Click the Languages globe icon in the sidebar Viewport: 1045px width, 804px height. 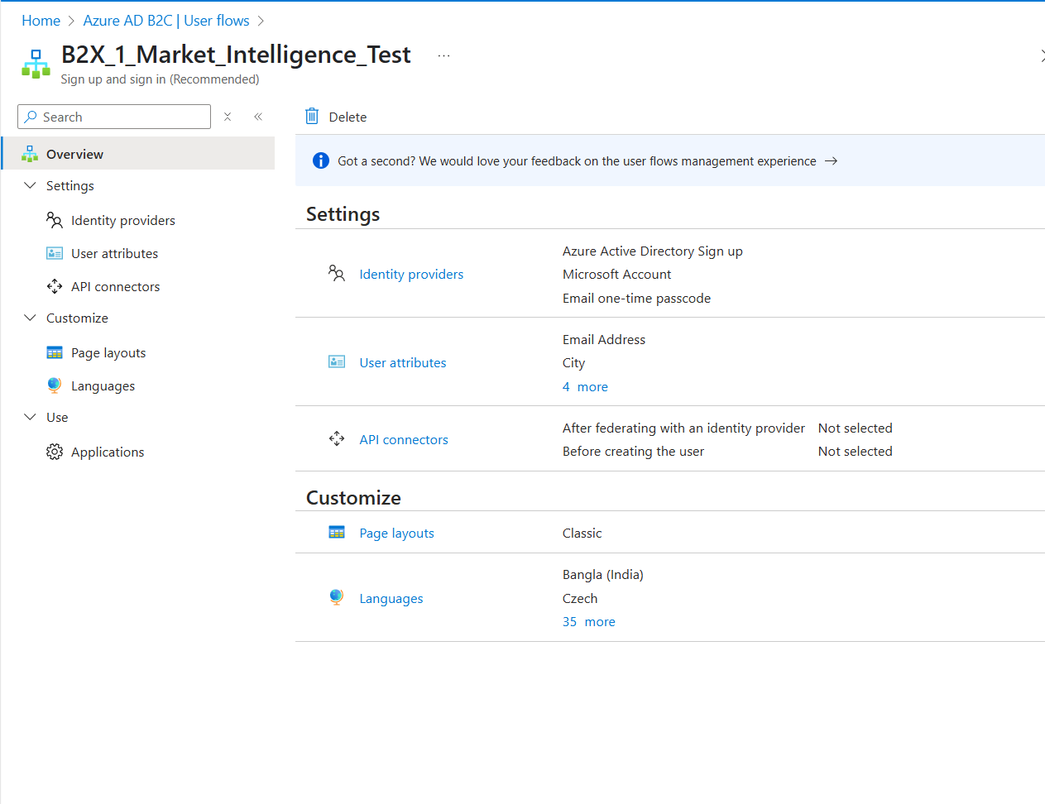55,385
